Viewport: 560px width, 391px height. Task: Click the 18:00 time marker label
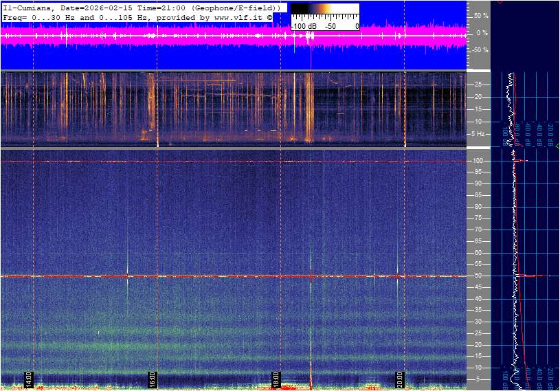click(276, 379)
